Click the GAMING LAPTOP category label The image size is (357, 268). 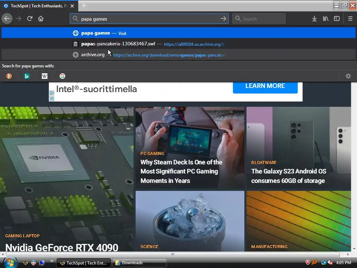[22, 236]
